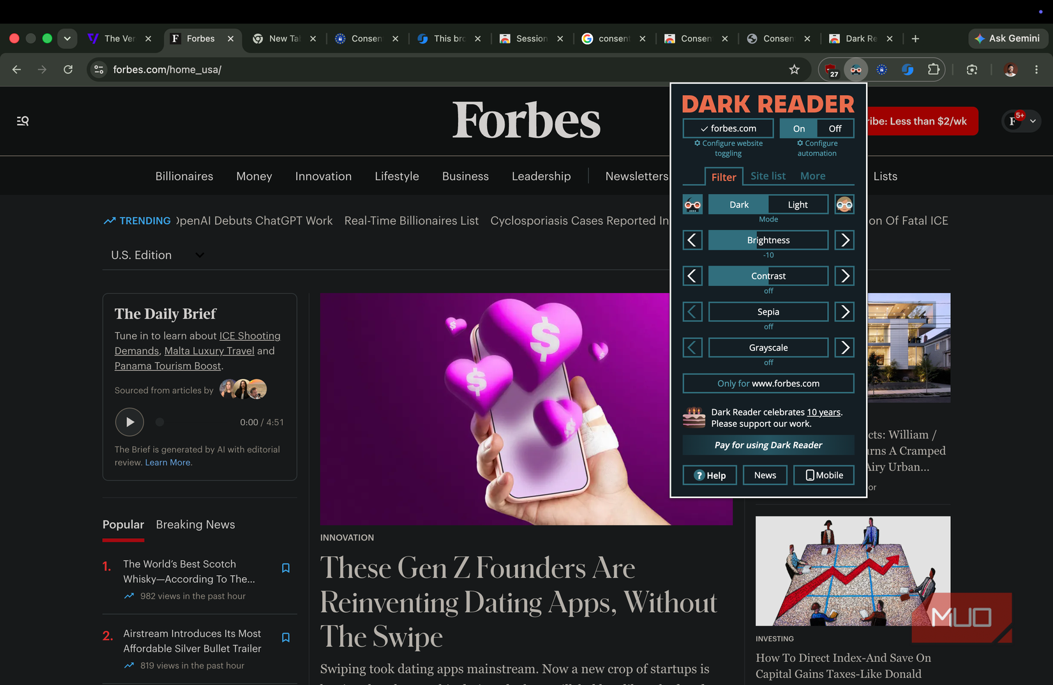Open the Billionaires menu
Screen dimensions: 1053x685
184,176
